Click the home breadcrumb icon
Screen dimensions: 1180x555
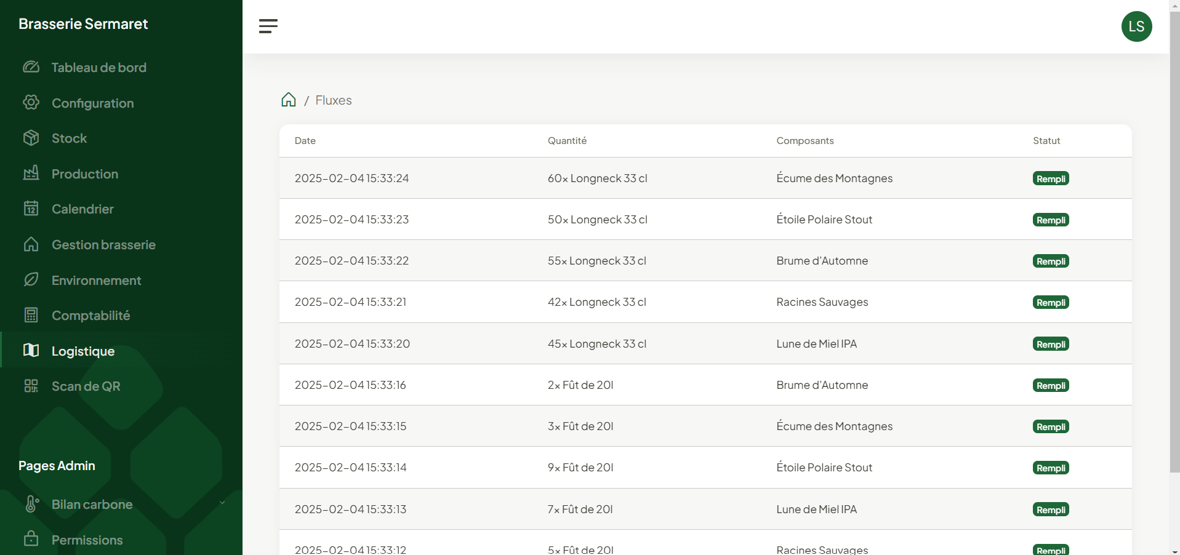(289, 100)
